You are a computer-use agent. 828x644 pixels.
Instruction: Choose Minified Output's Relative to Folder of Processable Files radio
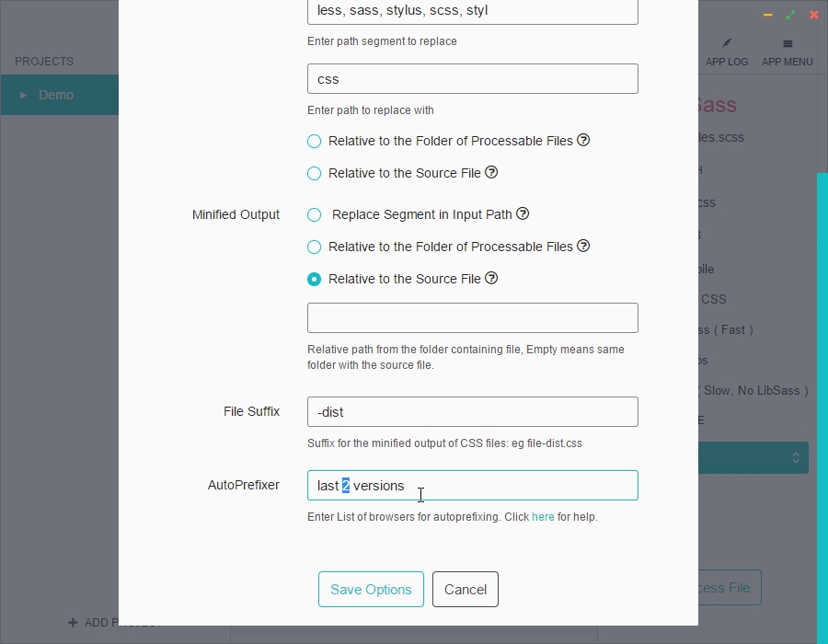point(315,247)
